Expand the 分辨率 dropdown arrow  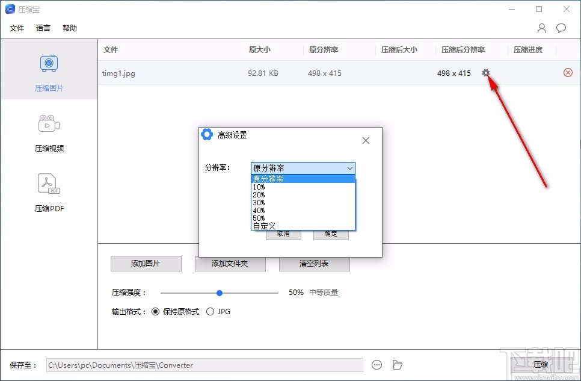point(349,168)
